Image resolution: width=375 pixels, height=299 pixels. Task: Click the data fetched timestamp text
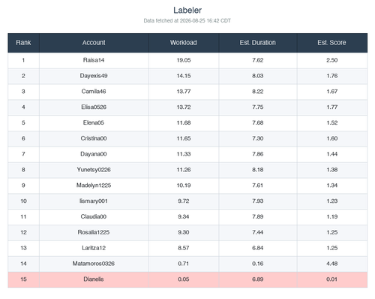187,21
